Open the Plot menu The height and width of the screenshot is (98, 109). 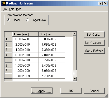point(18,9)
